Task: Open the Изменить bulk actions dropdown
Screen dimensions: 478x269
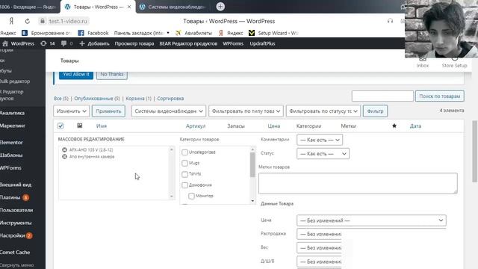Action: point(72,111)
